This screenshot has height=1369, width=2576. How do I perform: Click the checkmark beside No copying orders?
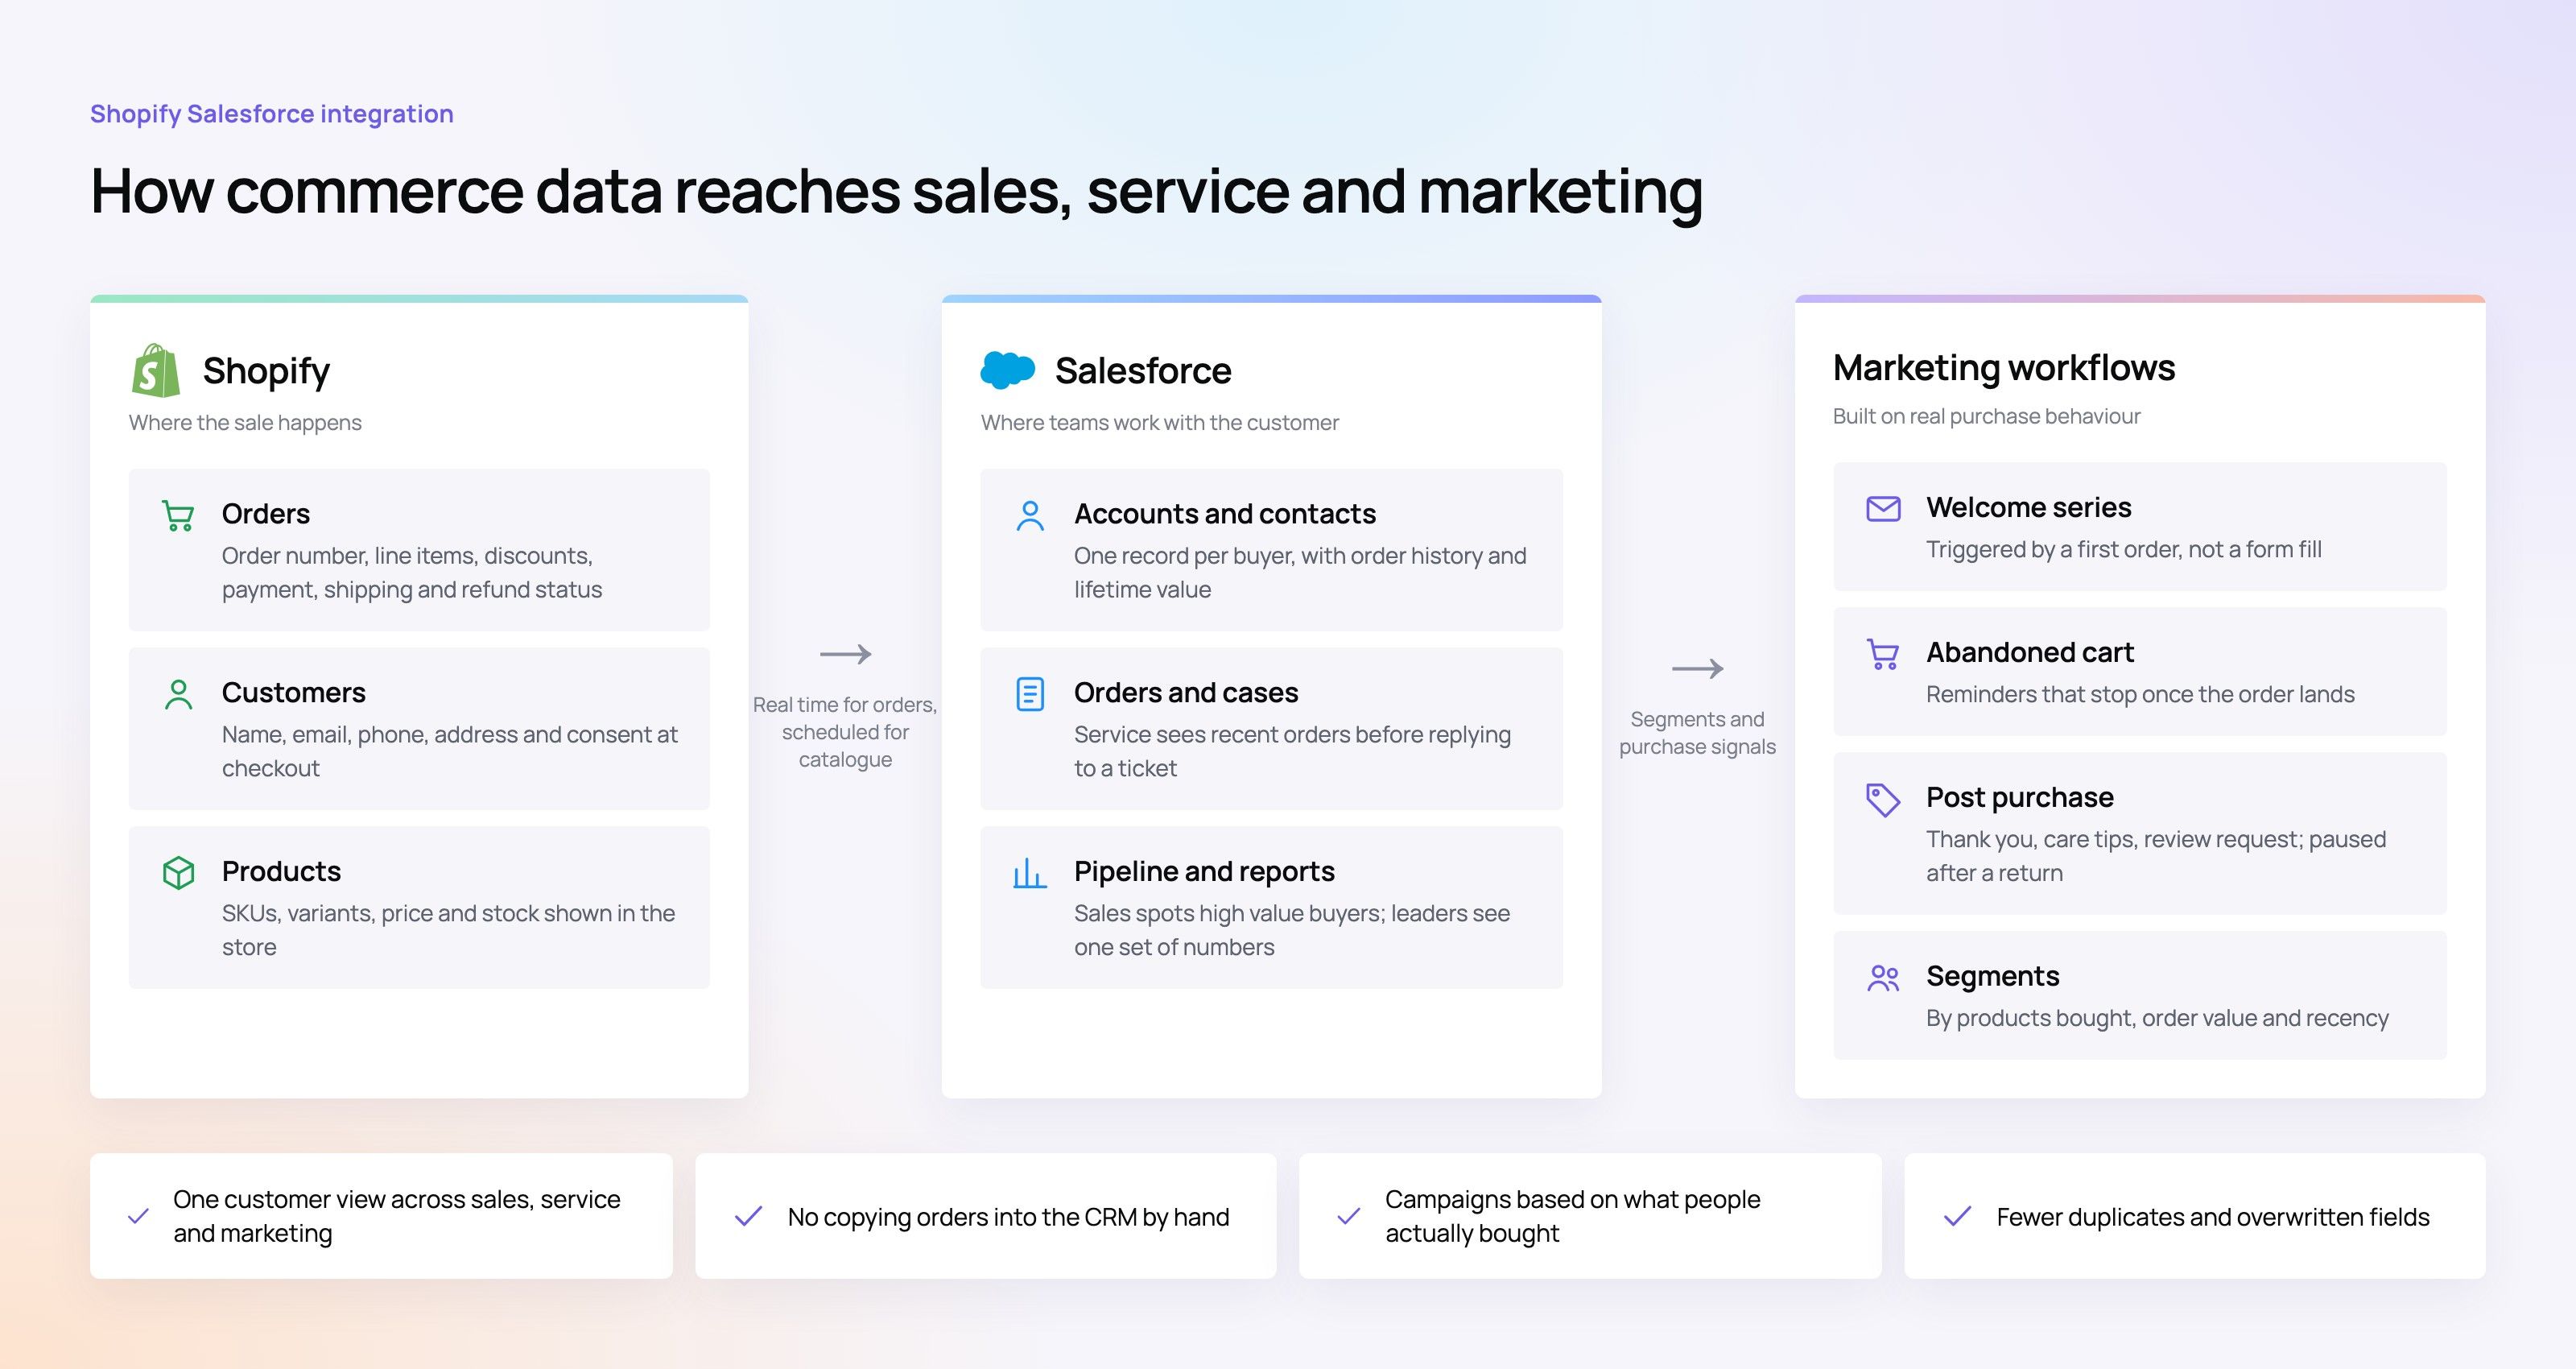748,1216
